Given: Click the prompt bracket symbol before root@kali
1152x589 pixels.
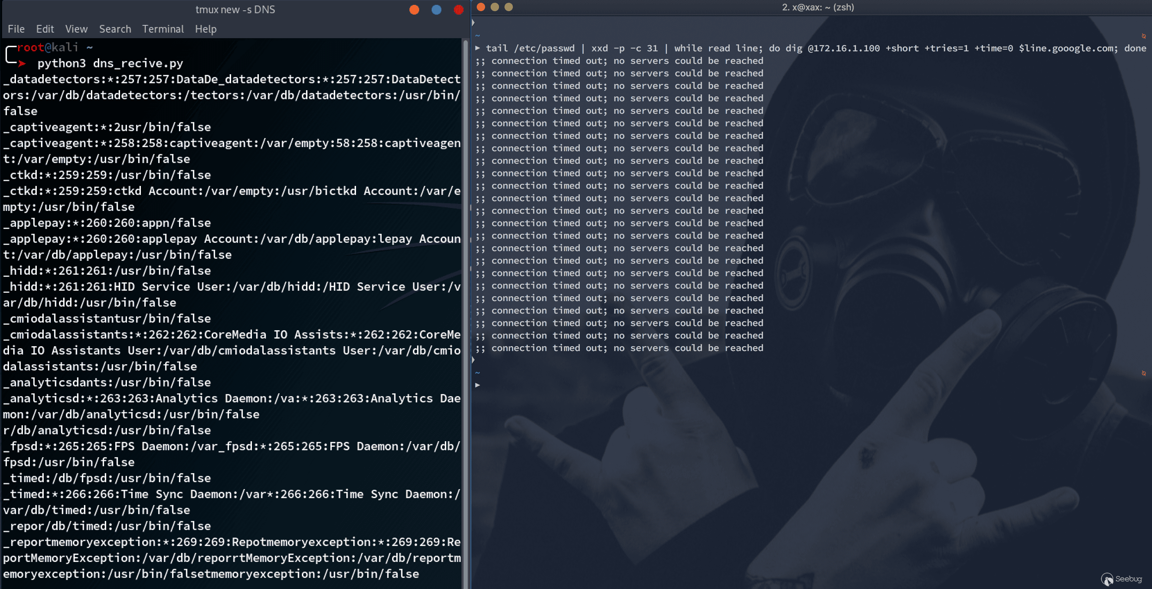Looking at the screenshot, I should (9, 54).
